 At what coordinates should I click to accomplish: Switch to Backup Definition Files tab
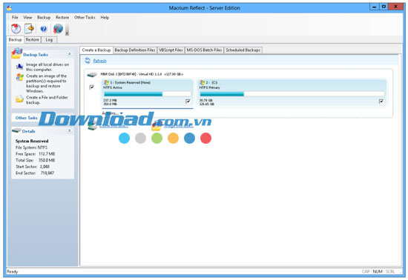point(135,50)
